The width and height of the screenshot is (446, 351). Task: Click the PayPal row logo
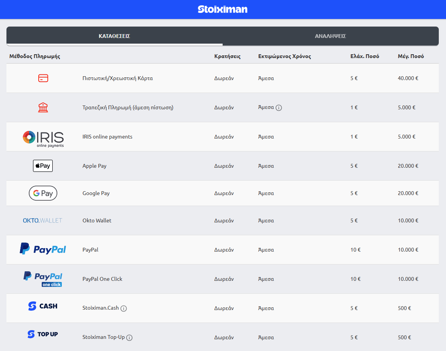[43, 249]
